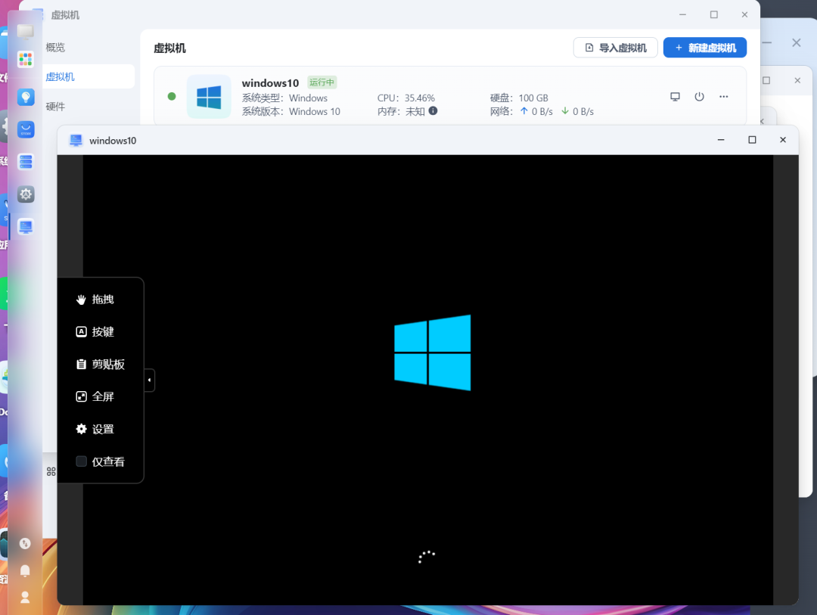The height and width of the screenshot is (615, 817).
Task: Open the server storage manager icon in dock
Action: coord(26,162)
